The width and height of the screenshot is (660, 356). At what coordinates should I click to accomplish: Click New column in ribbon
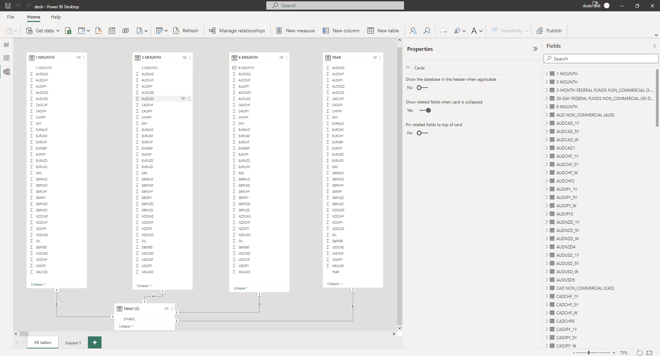341,31
